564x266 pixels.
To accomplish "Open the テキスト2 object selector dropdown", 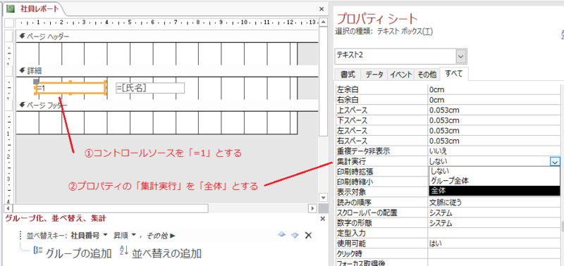I will 461,56.
